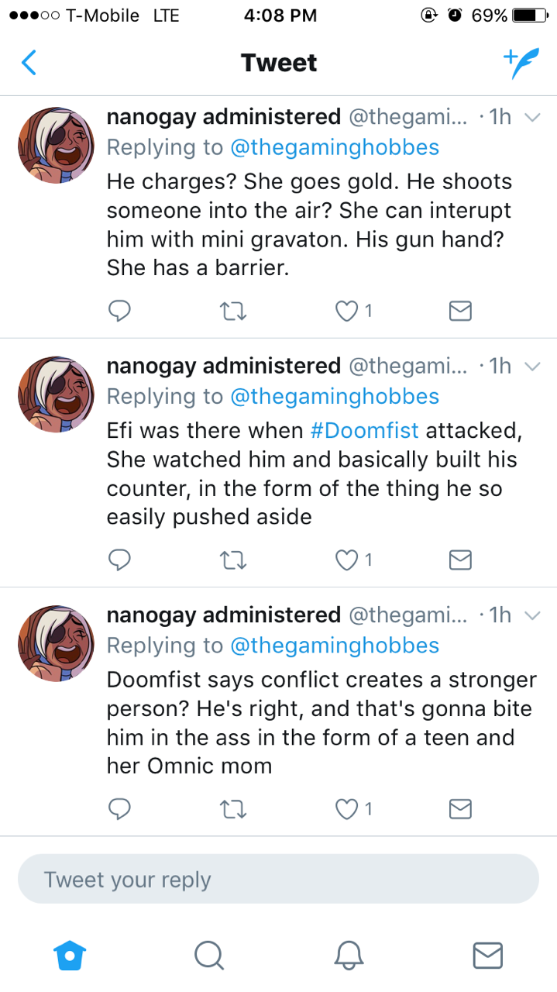557x992 pixels.
Task: Share the 'Efi was there' tweet via message
Action: (x=460, y=560)
